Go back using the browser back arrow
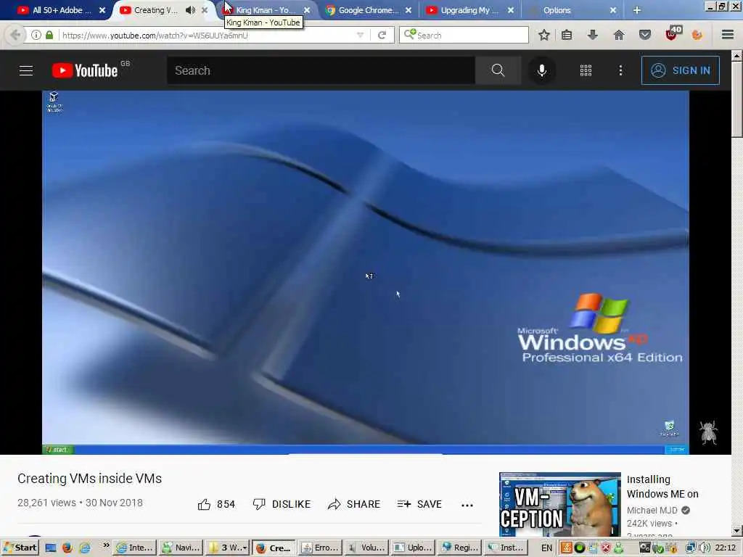Image resolution: width=743 pixels, height=557 pixels. (15, 35)
